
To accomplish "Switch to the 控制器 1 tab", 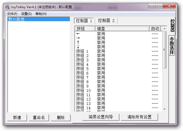I will point(84,21).
